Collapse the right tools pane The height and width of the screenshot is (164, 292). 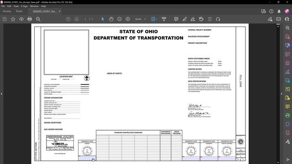282,94
